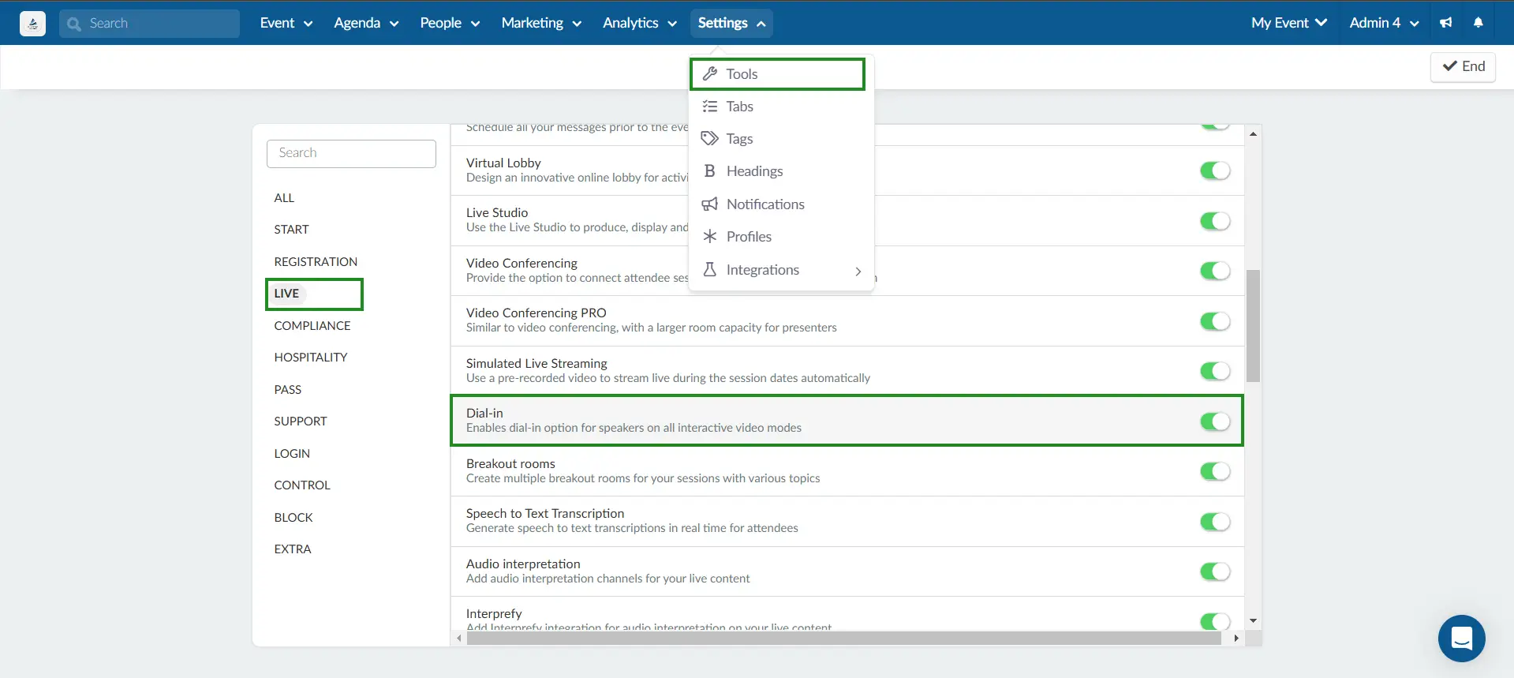Viewport: 1514px width, 678px height.
Task: Open Notifications in Settings menu
Action: 781,204
